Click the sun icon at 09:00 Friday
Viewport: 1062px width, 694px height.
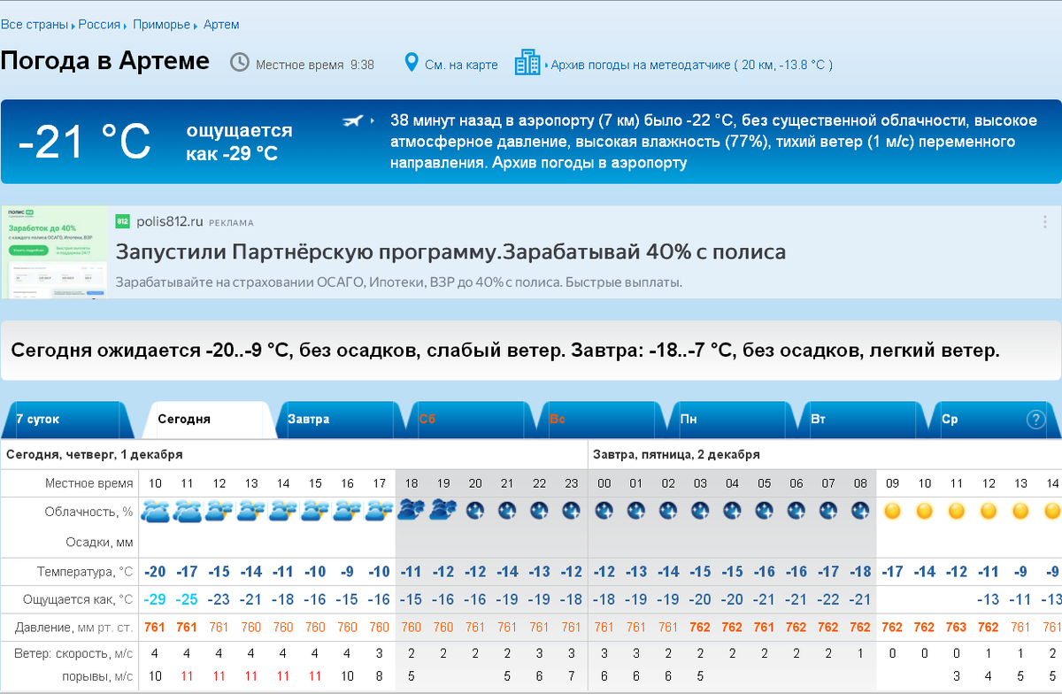tap(893, 511)
